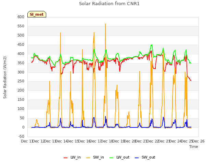Screen dimensions: 219x164
Task: Click the green LW_out peak near 450
Action: click(152, 45)
